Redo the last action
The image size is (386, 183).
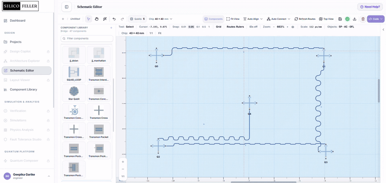[122, 19]
